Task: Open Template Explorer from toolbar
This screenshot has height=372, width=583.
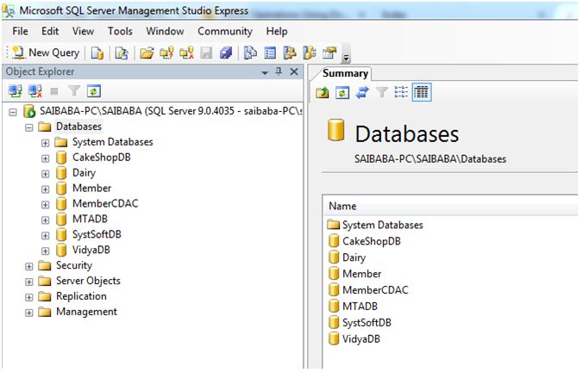Action: click(x=310, y=53)
